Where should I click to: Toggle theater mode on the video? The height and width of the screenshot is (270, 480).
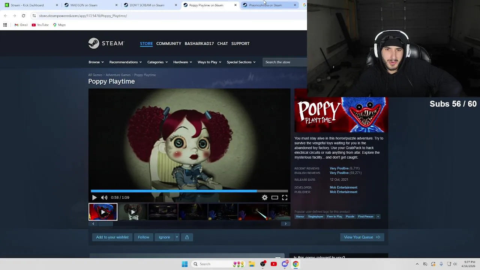(275, 198)
